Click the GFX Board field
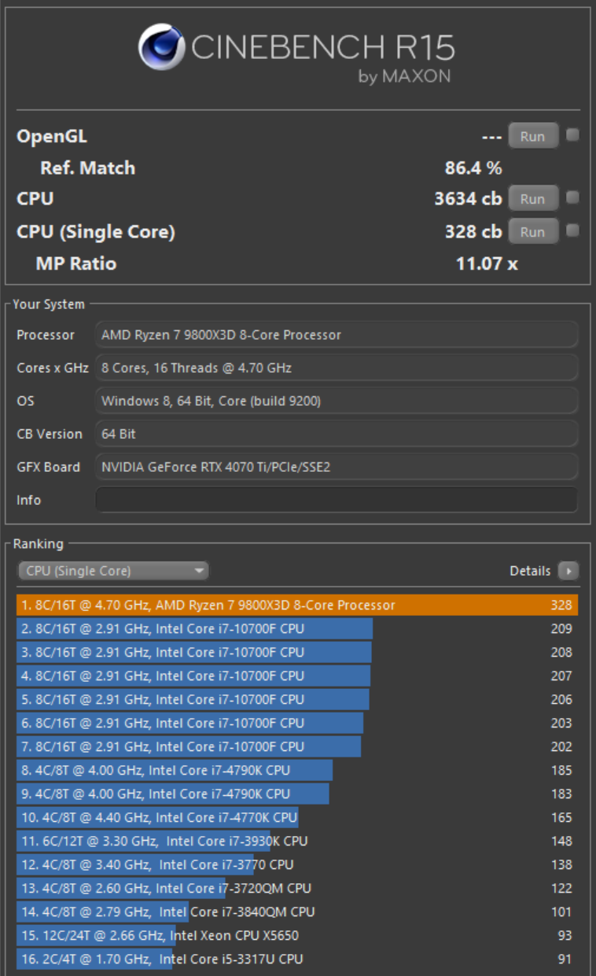Viewport: 596px width, 976px height. [336, 467]
